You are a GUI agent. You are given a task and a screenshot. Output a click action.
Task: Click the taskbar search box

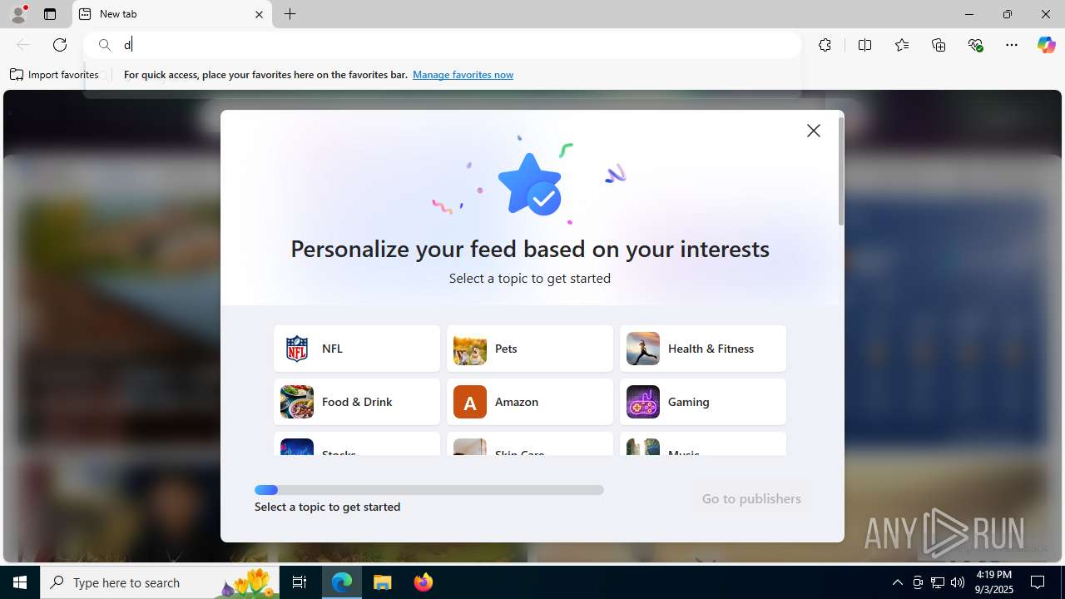tap(161, 582)
